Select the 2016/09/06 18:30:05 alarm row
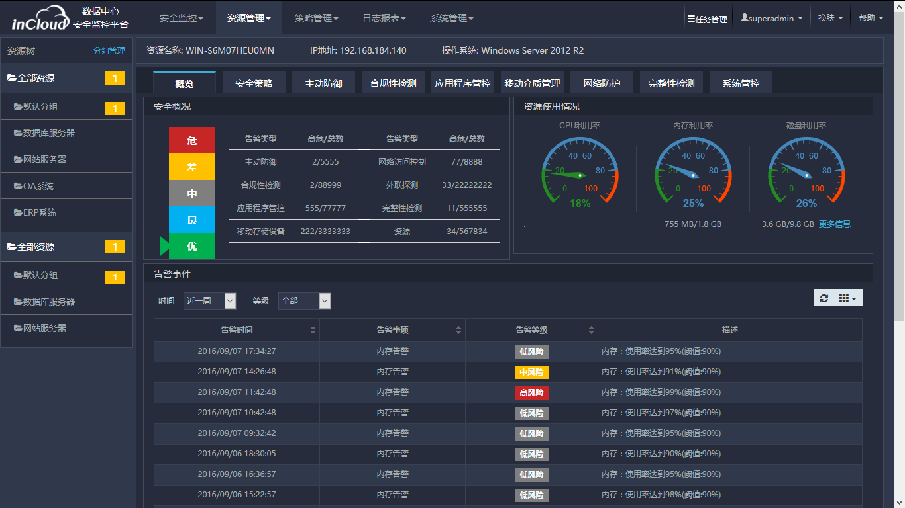905x508 pixels. coord(508,454)
